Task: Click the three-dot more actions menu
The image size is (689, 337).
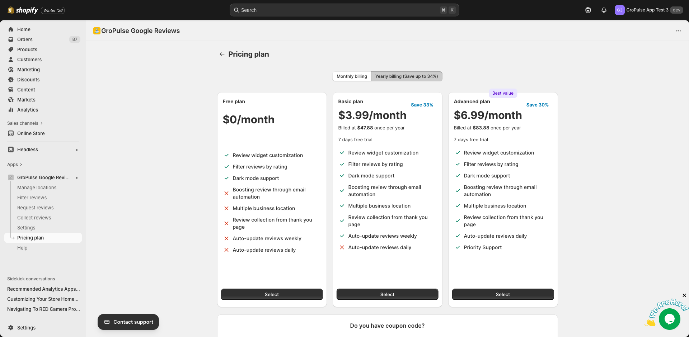Action: click(x=678, y=31)
